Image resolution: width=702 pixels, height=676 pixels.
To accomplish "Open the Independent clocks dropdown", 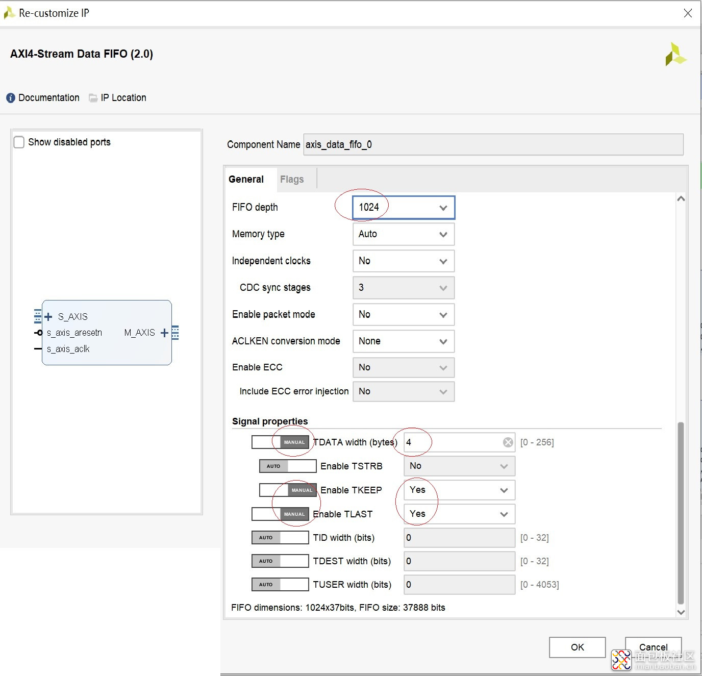I will [404, 261].
